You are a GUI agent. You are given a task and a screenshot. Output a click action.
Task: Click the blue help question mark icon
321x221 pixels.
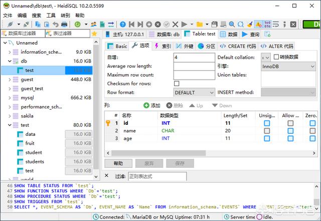click(123, 25)
